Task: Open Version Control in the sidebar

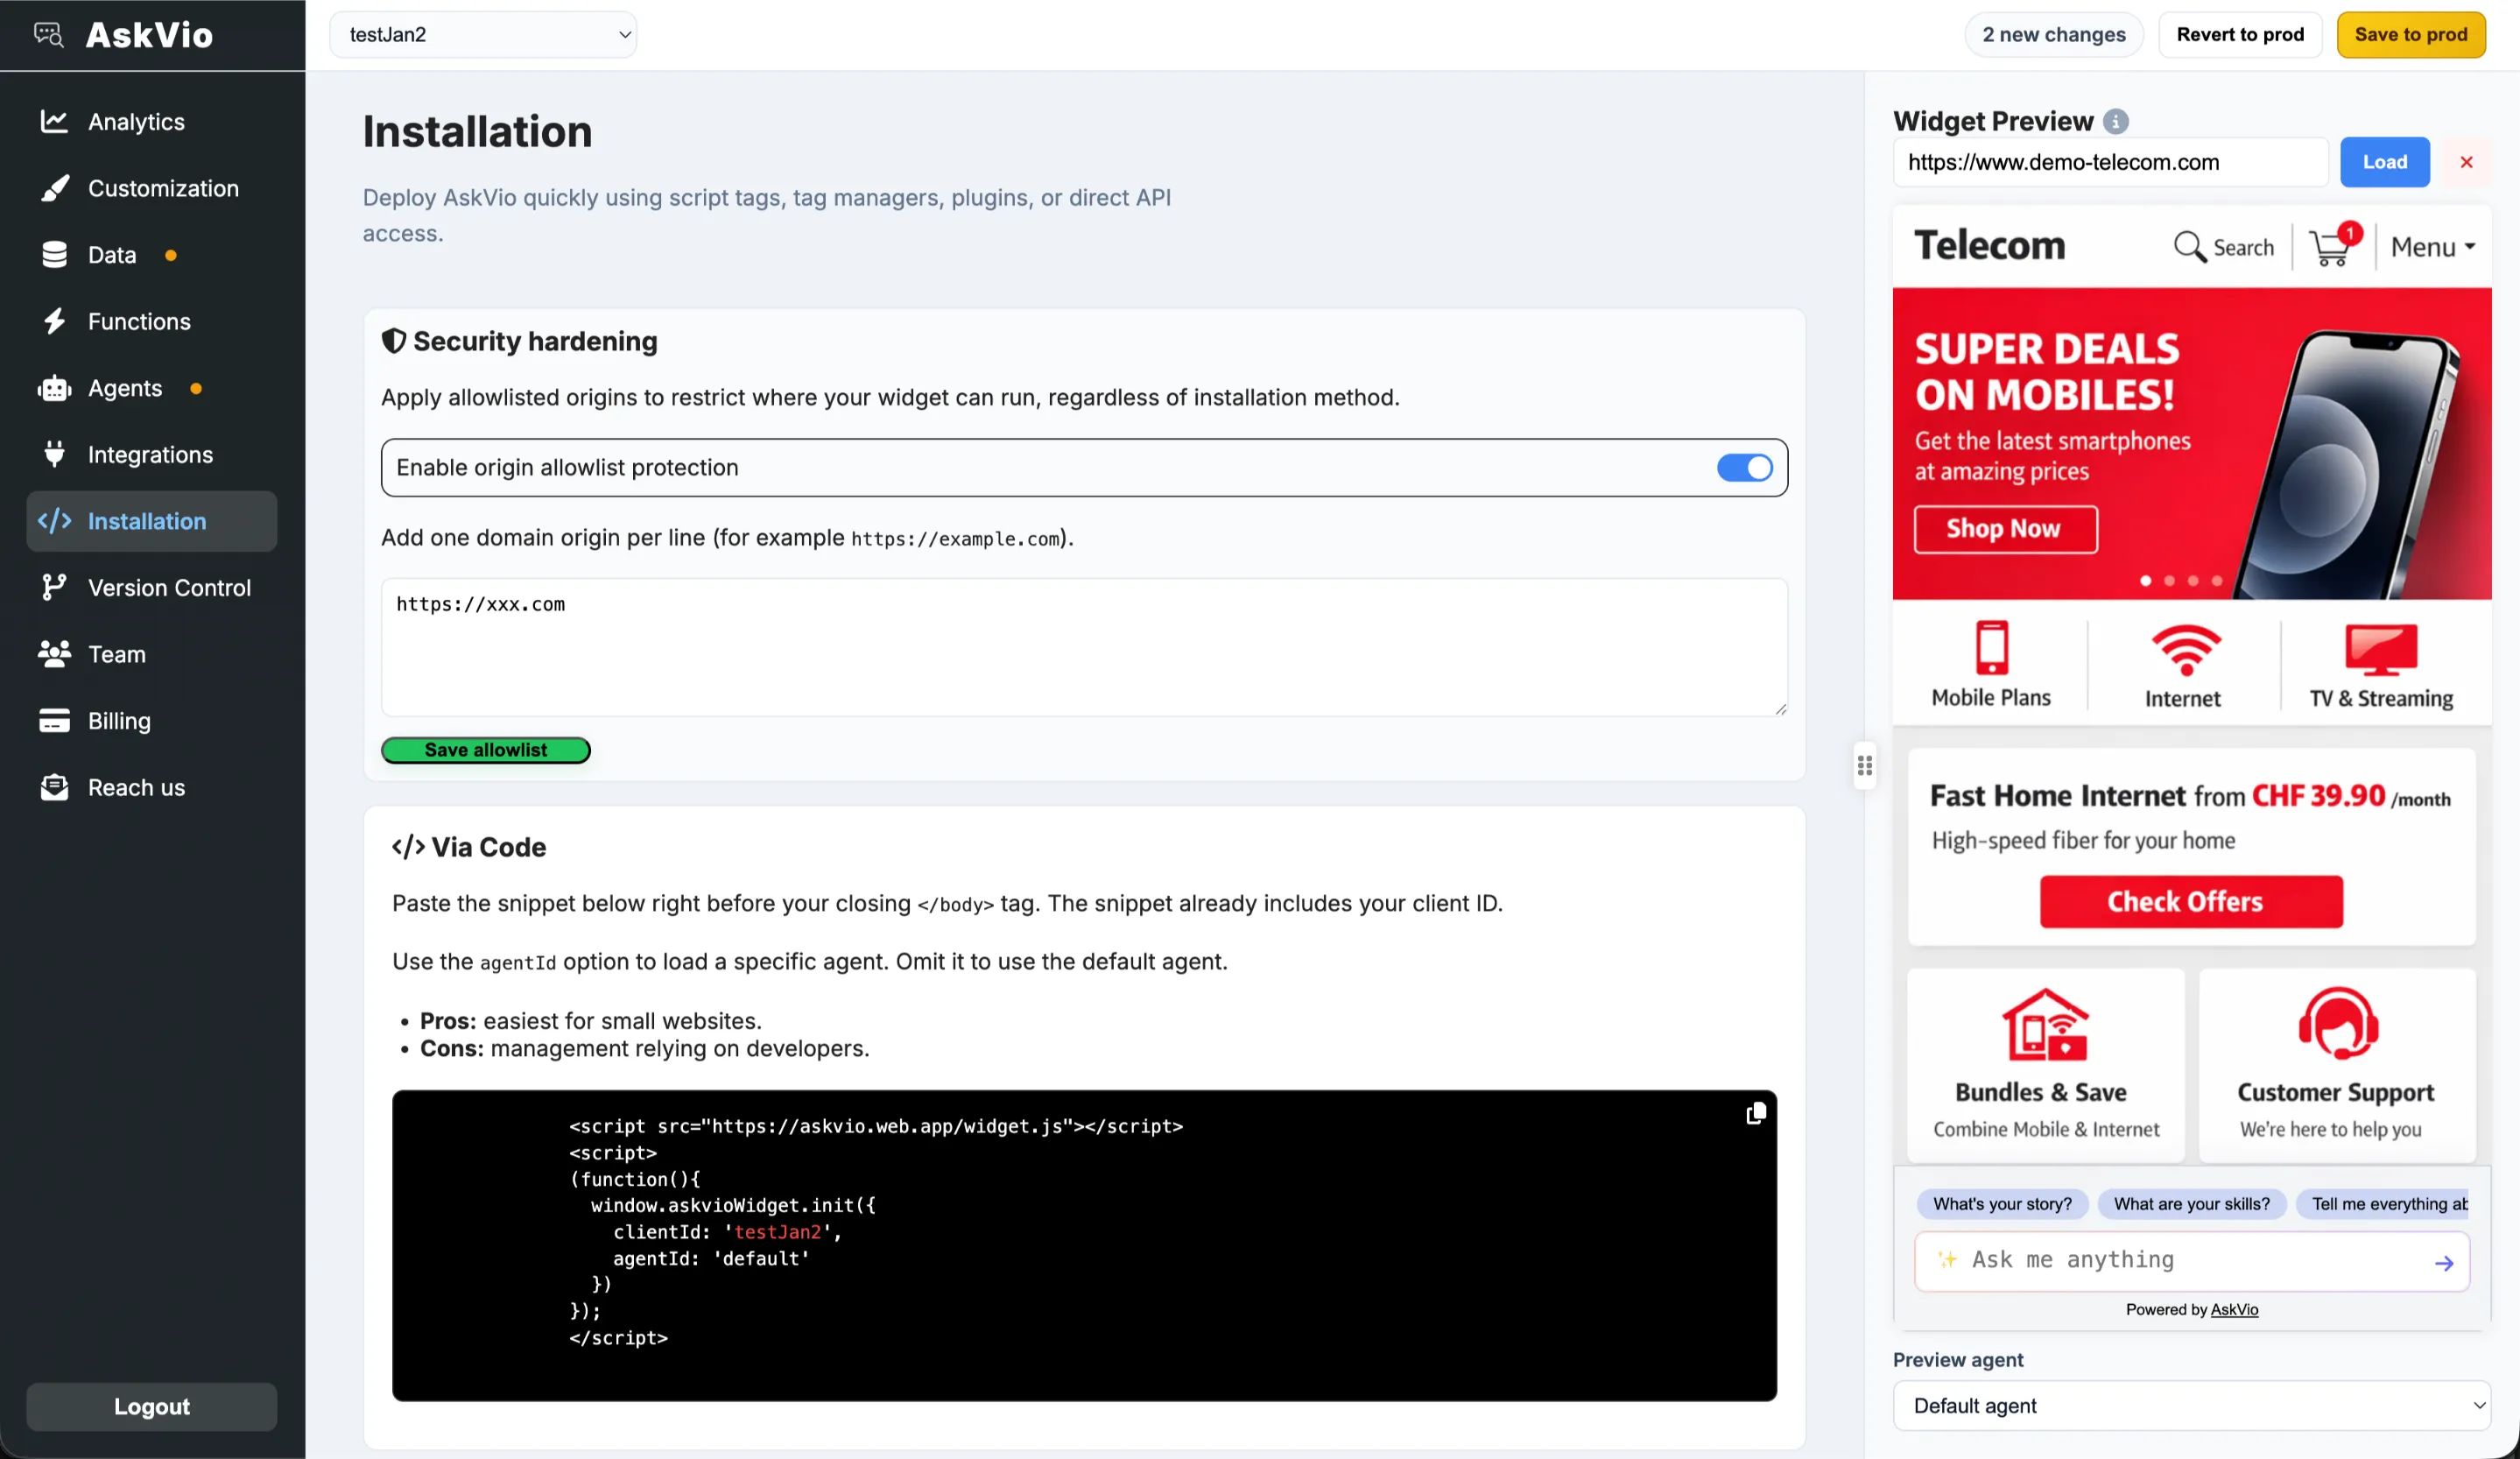Action: click(169, 588)
